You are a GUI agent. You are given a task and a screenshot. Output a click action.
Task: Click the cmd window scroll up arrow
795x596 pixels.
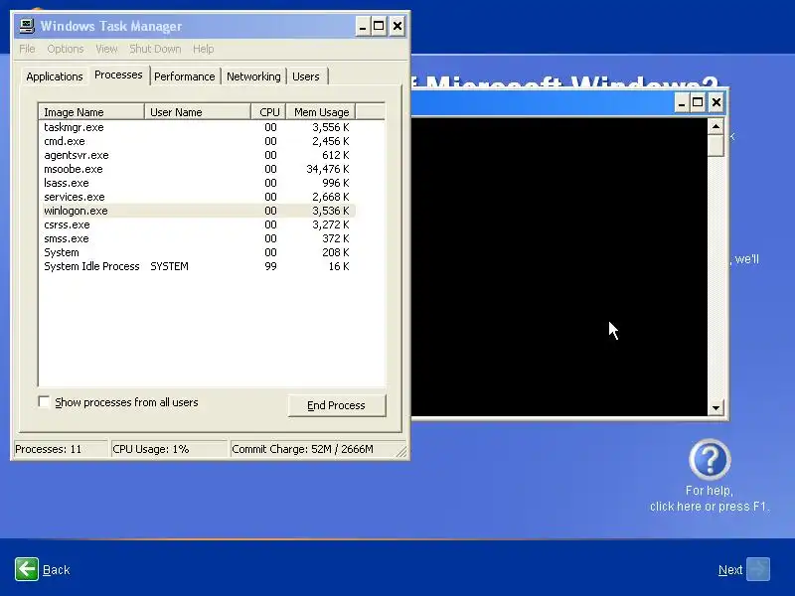[715, 126]
